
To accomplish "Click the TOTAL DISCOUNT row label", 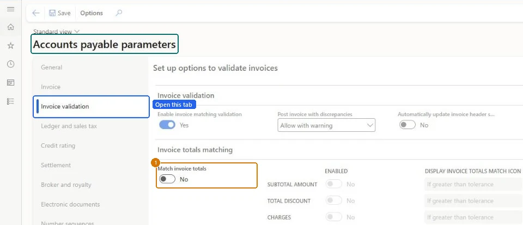I will [x=289, y=201].
